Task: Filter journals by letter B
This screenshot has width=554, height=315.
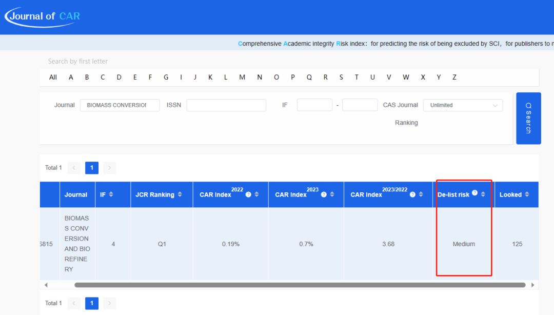Action: [x=87, y=77]
